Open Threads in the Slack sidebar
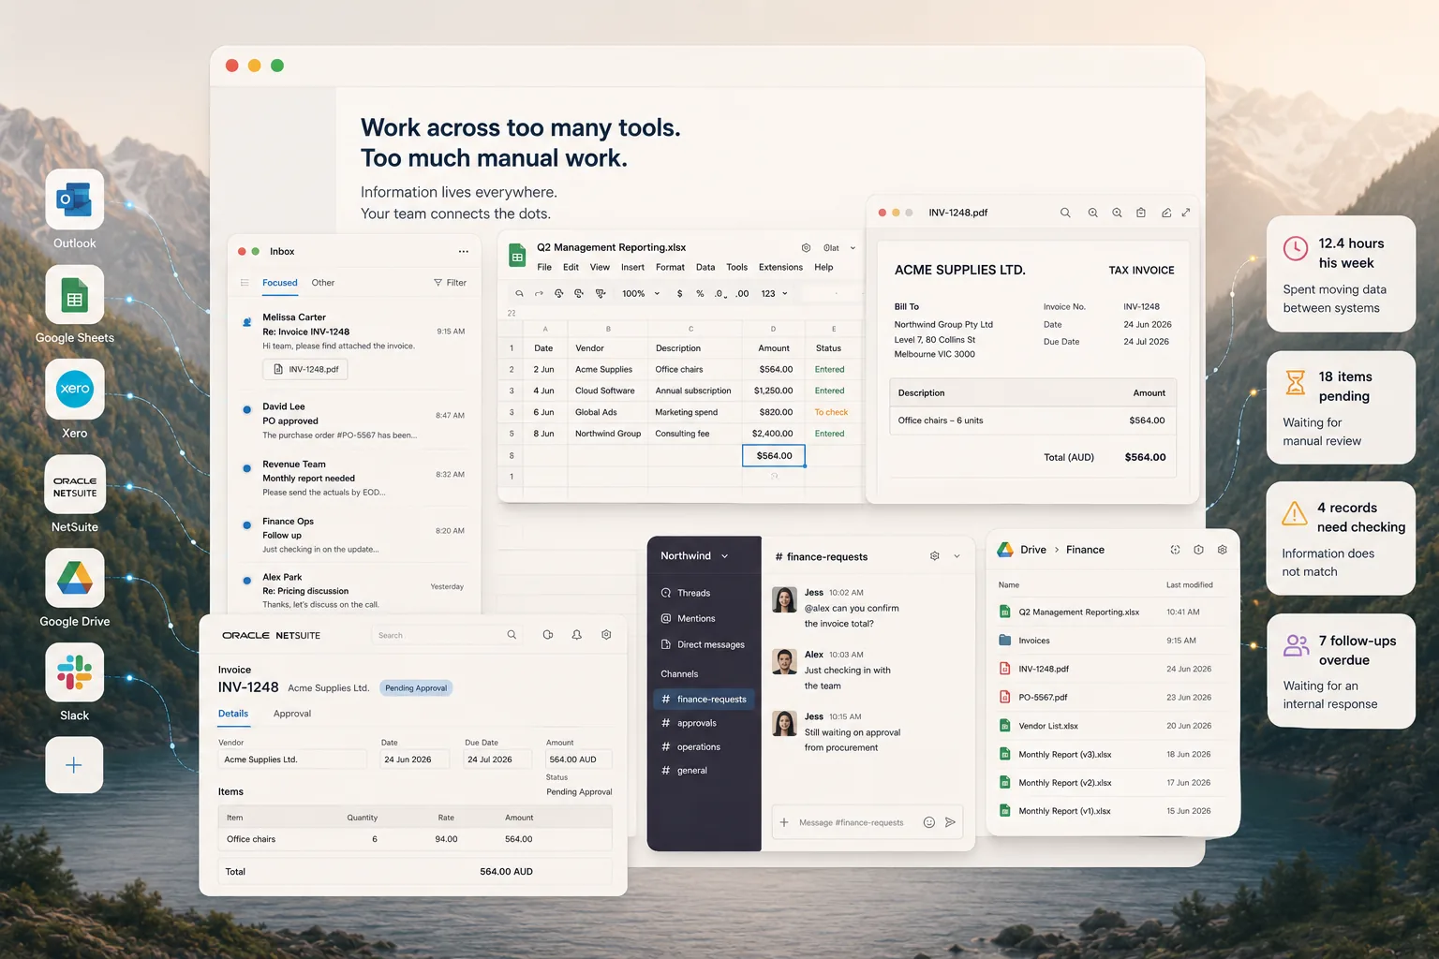Screen dimensions: 1439x959 [686, 593]
